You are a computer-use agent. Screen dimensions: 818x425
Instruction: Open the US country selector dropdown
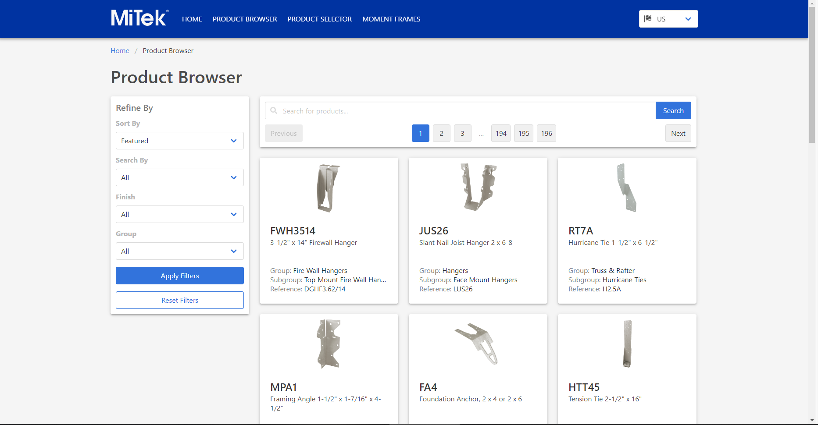pos(668,19)
